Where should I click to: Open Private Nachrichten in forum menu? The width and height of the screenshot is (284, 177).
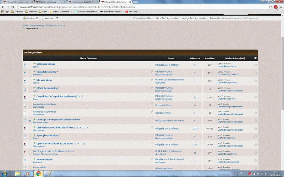[219, 18]
